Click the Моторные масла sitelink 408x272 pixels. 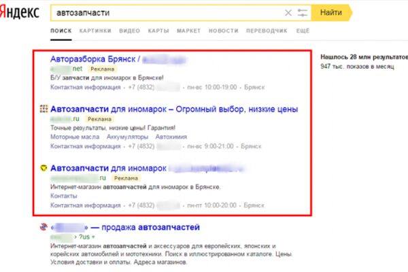click(x=75, y=137)
